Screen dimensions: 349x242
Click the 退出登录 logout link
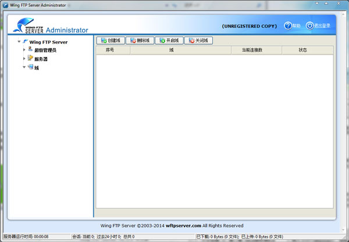coord(322,26)
